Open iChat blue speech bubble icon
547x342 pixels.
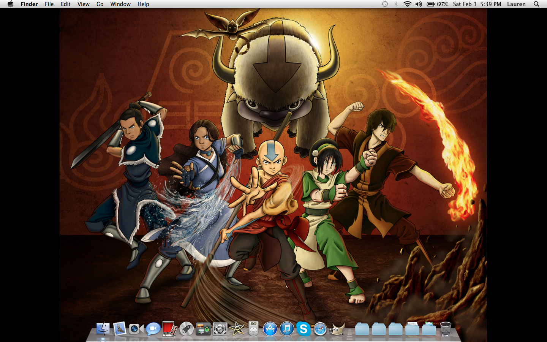coord(153,329)
